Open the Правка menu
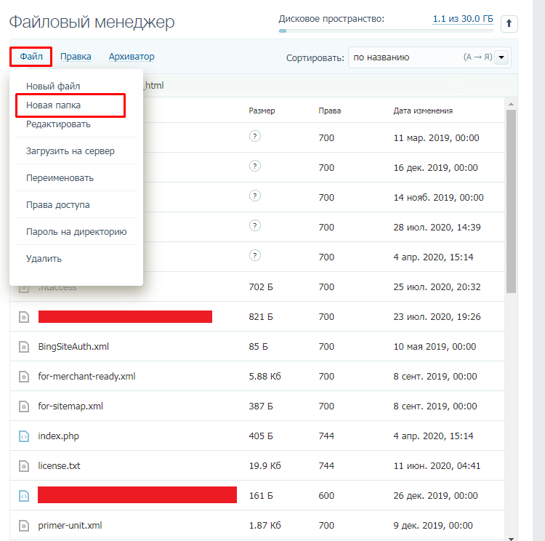Screen dimensions: 545x541 76,57
